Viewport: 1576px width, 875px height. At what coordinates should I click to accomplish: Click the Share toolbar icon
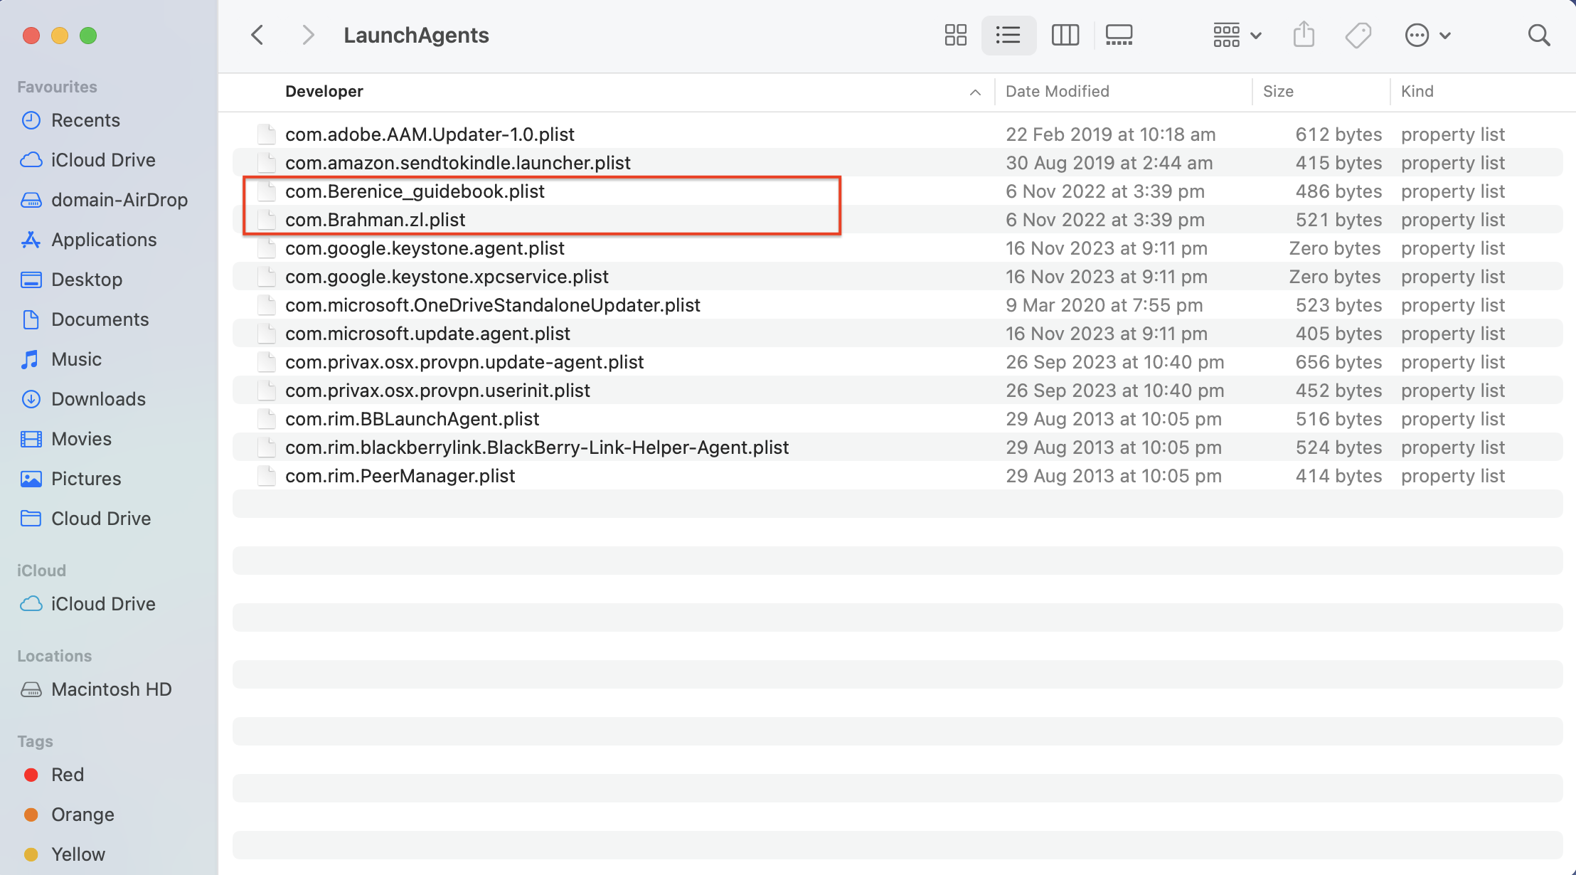click(x=1303, y=35)
